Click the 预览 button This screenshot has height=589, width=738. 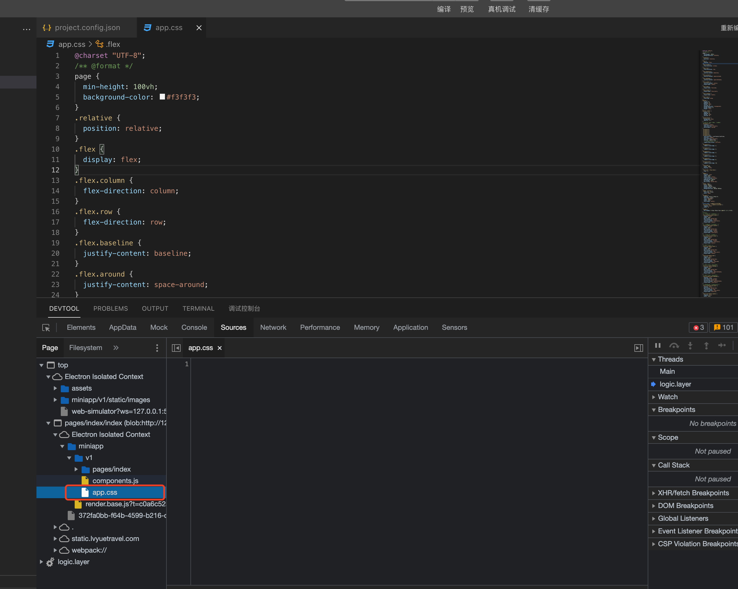pos(467,9)
